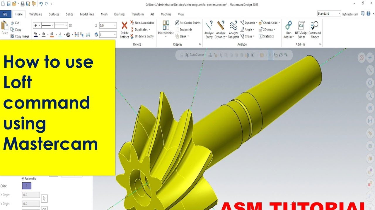Expand the Duplicates dropdown
The image size is (375, 210).
(149, 29)
